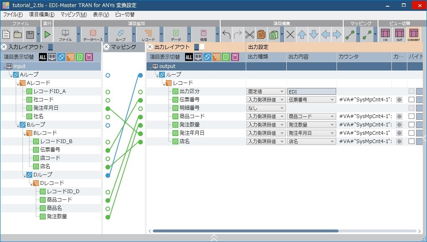Switch to the CONVERT view icon
The height and width of the screenshot is (242, 427).
pyautogui.click(x=414, y=34)
